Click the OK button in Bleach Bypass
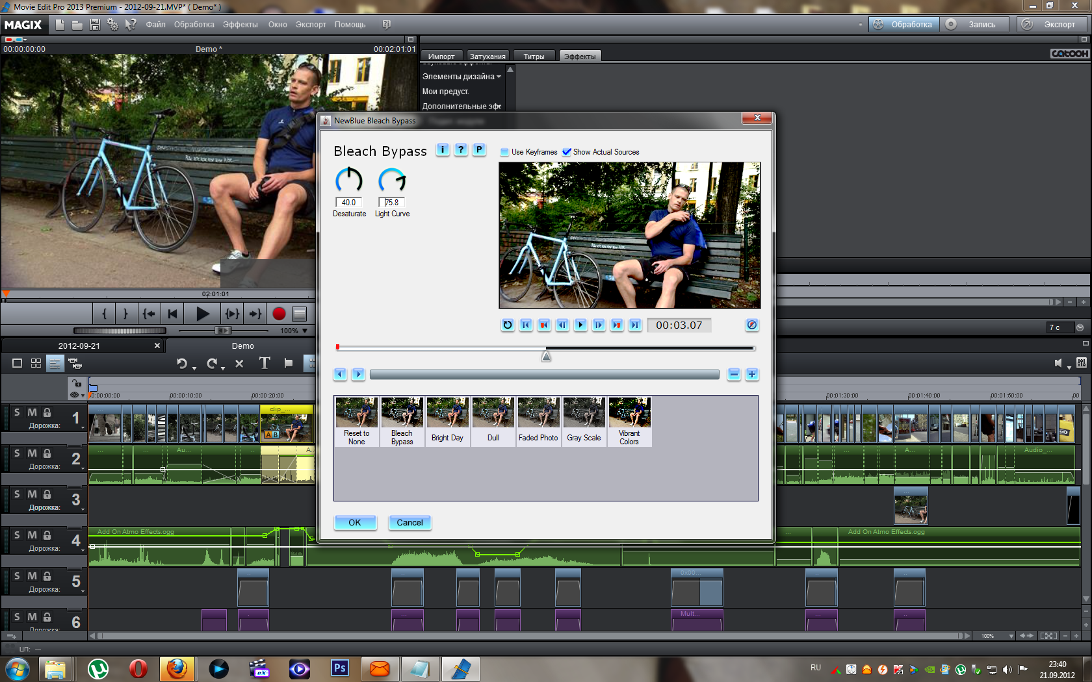 point(355,522)
